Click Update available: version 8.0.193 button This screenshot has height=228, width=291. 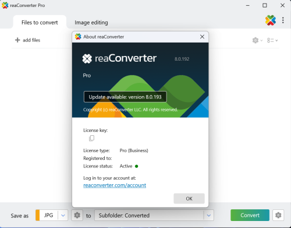pos(125,97)
